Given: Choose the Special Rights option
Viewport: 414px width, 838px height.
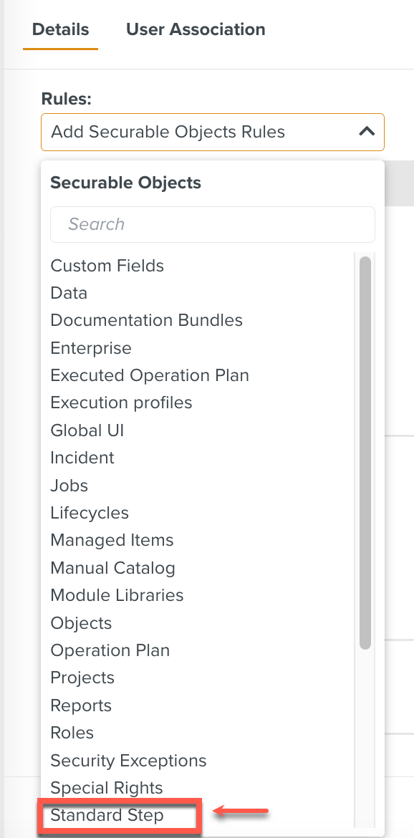Looking at the screenshot, I should pos(106,788).
